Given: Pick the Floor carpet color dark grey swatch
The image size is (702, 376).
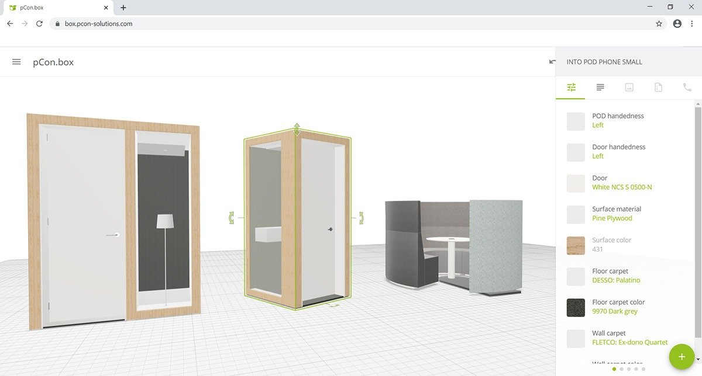Looking at the screenshot, I should [576, 308].
